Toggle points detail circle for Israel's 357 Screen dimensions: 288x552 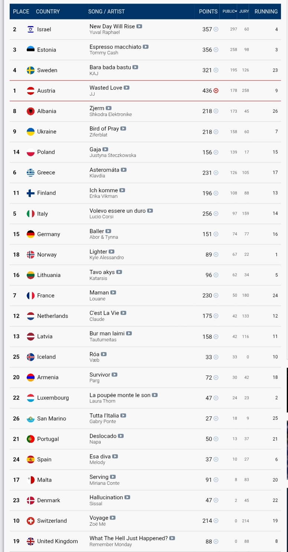pos(216,29)
